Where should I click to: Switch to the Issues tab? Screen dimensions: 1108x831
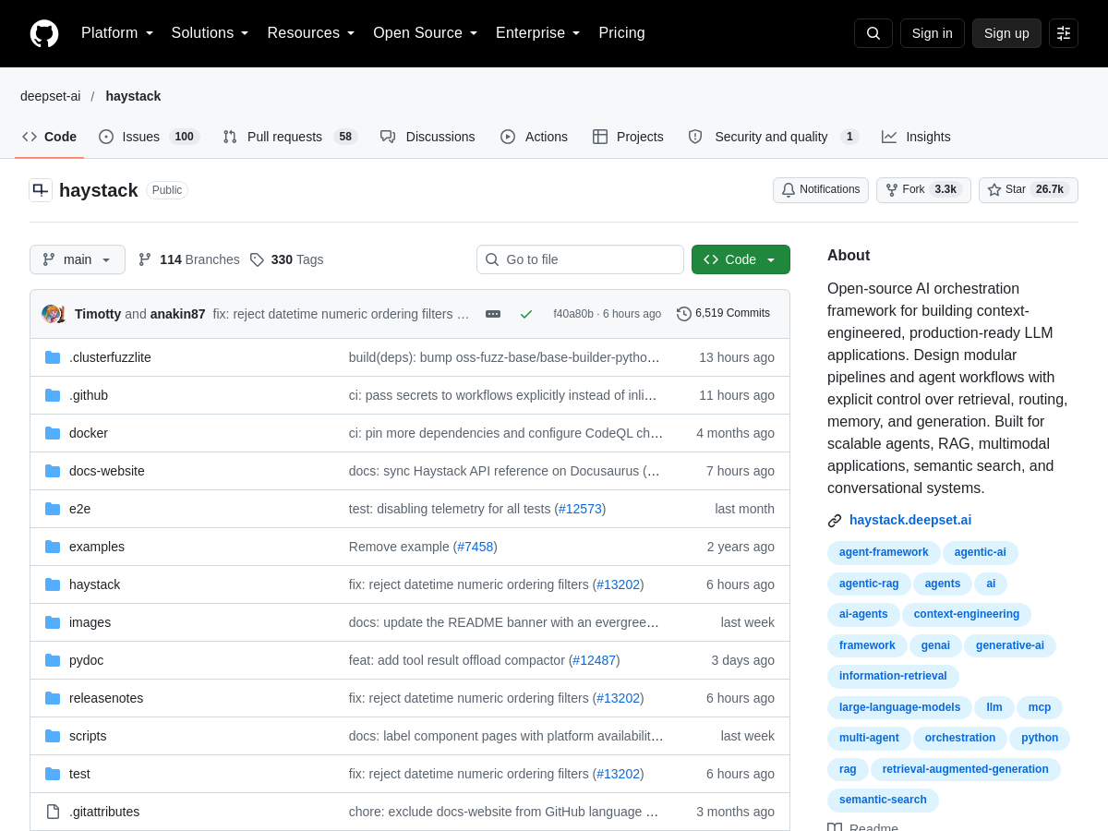149,137
